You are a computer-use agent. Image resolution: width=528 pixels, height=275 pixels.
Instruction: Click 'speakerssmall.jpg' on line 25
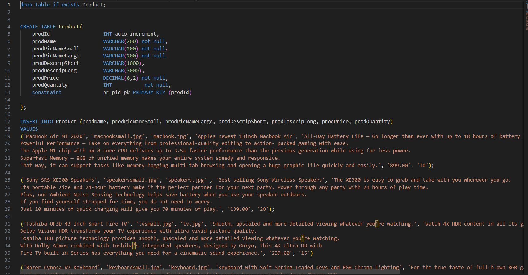pos(131,180)
